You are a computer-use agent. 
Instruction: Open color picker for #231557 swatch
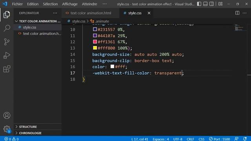tap(95, 29)
